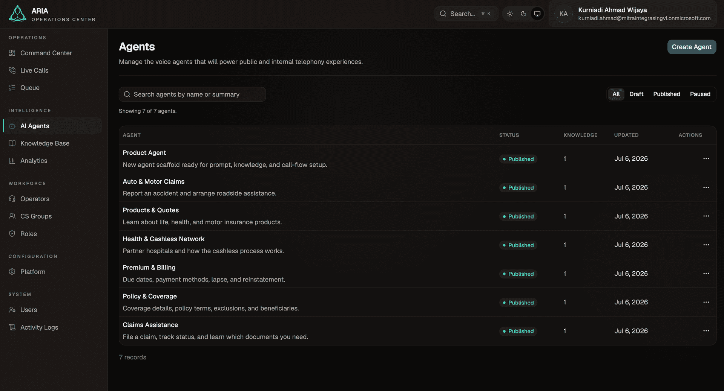
Task: Click Published badge for Claims Assistance
Action: click(518, 331)
